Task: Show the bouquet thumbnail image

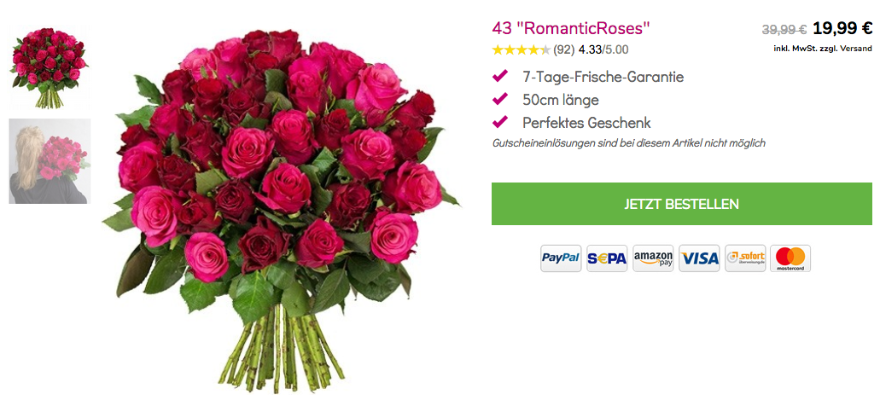Action: tap(50, 67)
